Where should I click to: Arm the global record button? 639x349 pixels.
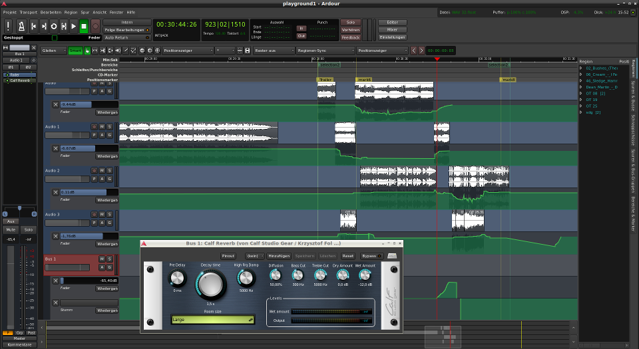pyautogui.click(x=95, y=27)
